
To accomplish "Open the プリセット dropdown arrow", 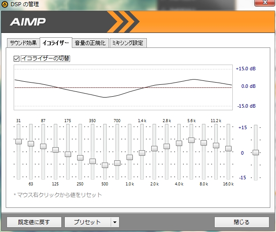I will [115, 222].
